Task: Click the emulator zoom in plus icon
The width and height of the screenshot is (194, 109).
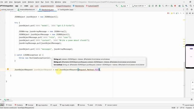Action: coord(193,82)
